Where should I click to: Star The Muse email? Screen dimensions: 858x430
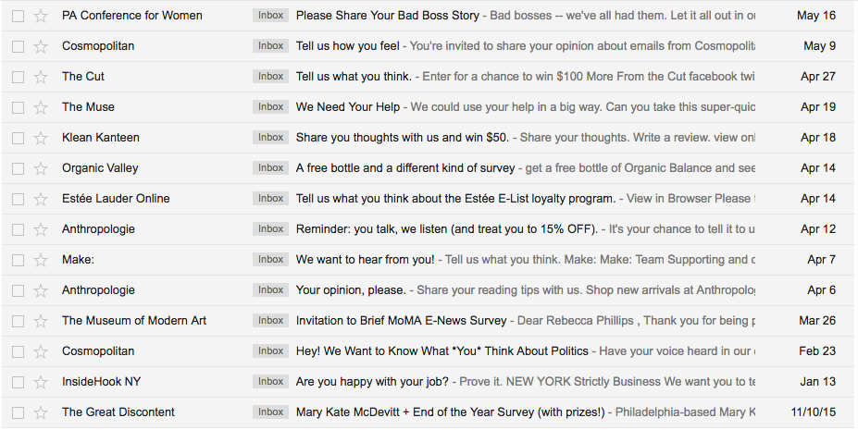(41, 107)
